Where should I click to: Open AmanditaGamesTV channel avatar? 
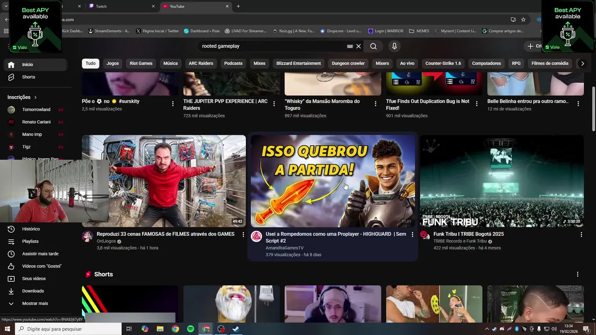[x=257, y=236]
